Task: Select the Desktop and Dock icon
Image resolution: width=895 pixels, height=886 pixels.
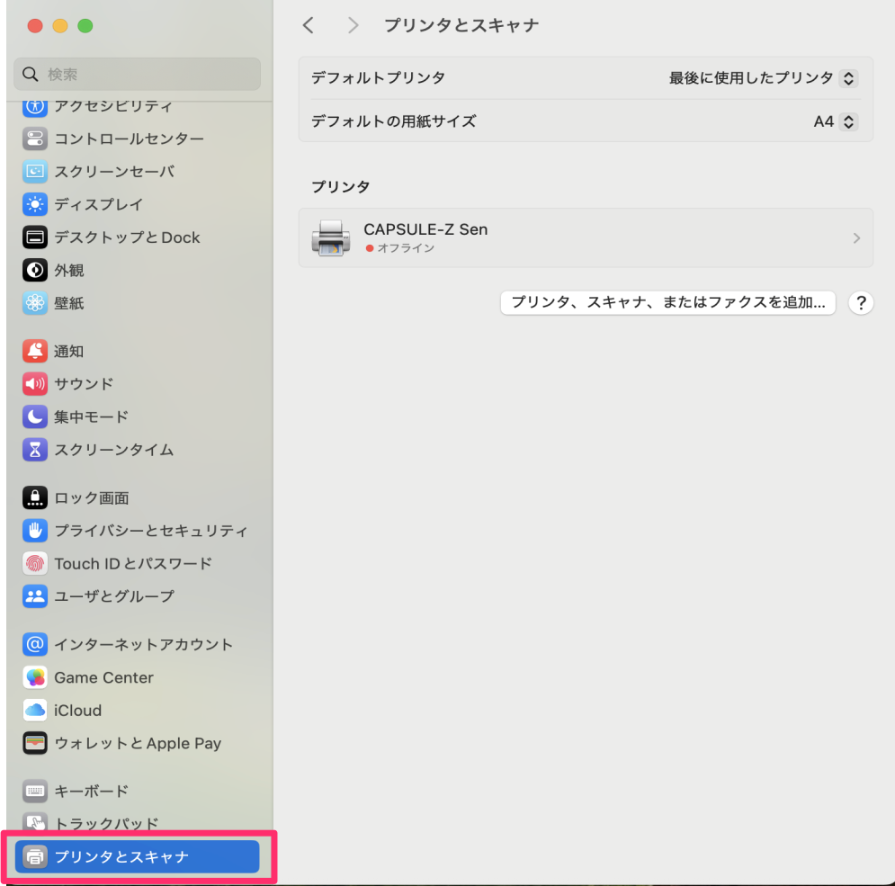Action: [x=35, y=237]
